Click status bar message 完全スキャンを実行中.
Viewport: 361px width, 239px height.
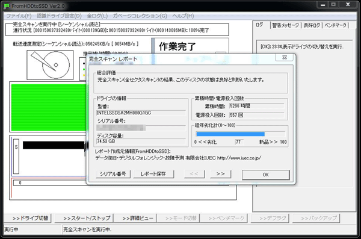click(x=87, y=229)
